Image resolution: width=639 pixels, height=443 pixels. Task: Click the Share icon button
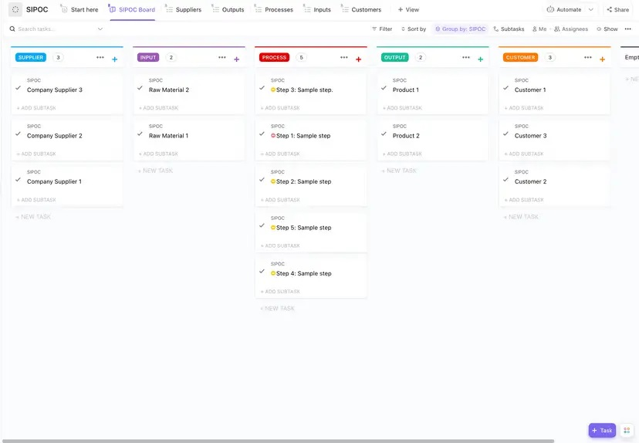point(618,9)
